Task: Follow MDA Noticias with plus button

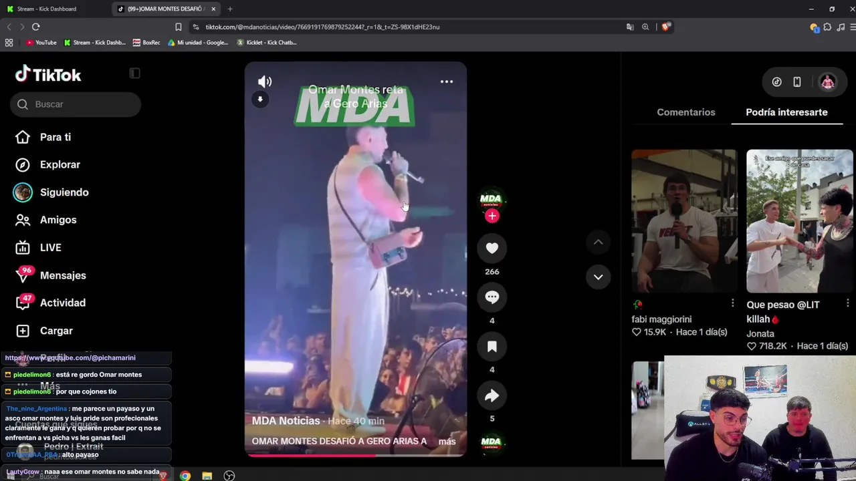Action: (492, 216)
